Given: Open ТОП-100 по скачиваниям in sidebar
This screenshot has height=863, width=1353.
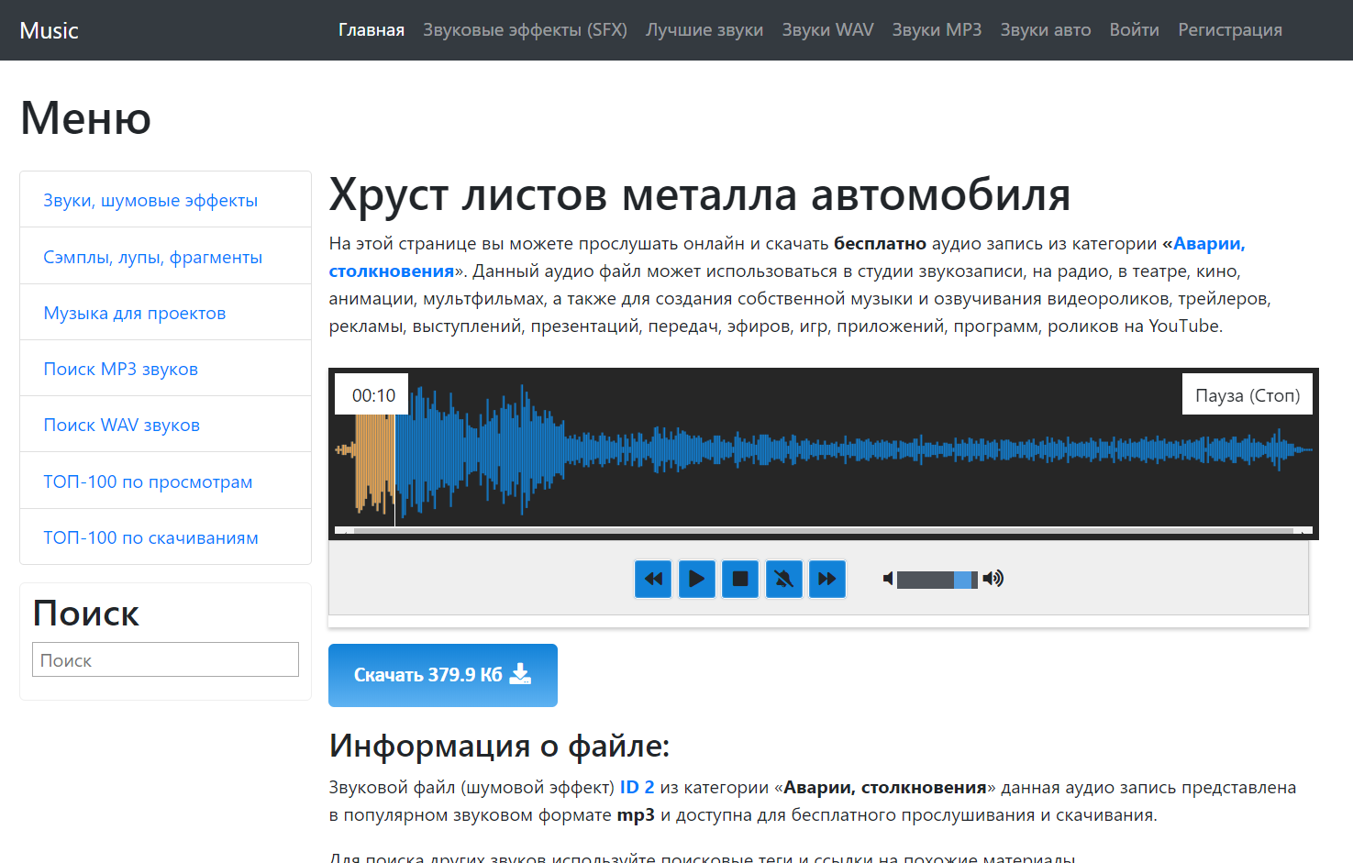Looking at the screenshot, I should tap(150, 537).
